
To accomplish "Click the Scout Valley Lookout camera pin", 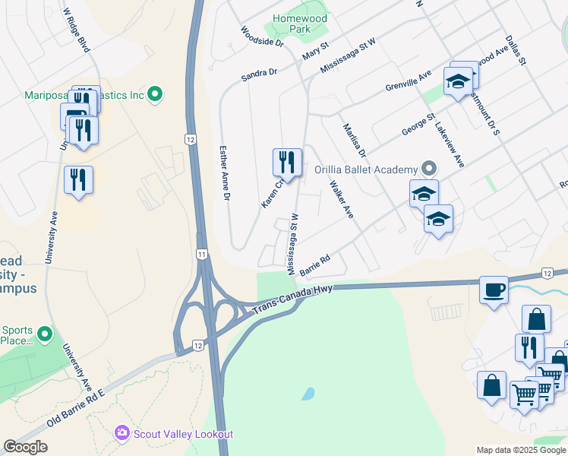I will click(x=122, y=433).
